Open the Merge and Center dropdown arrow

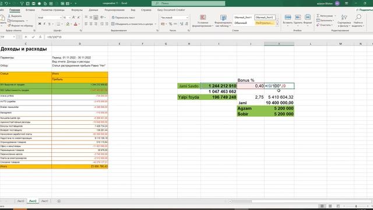[x=156, y=24]
